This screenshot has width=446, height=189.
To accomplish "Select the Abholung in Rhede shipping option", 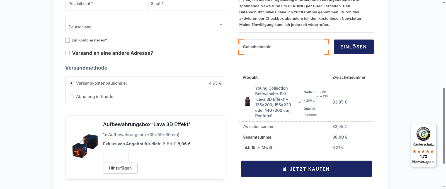I will point(71,96).
